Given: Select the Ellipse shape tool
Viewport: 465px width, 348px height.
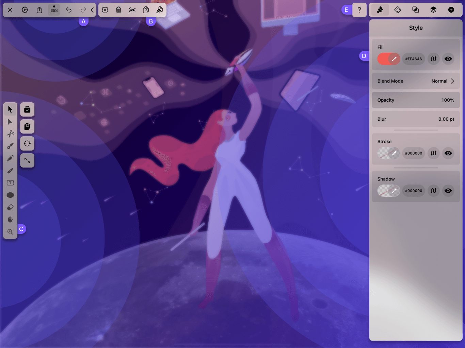Looking at the screenshot, I should (10, 195).
